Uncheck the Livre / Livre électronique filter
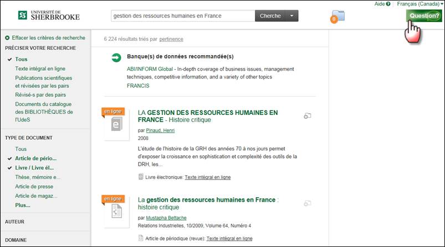Screen dimensions: 445x247 tap(35, 167)
